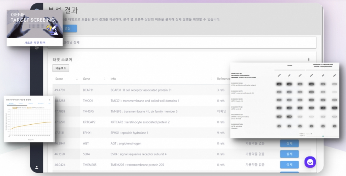Click the user profile icon in sidebar
This screenshot has height=176, width=346.
click(37, 167)
